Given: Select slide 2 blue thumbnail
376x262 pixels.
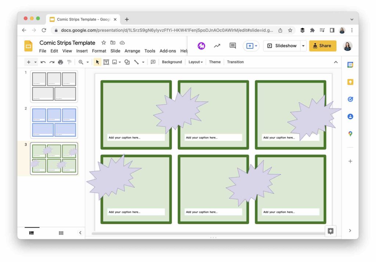Looking at the screenshot, I should (x=54, y=122).
